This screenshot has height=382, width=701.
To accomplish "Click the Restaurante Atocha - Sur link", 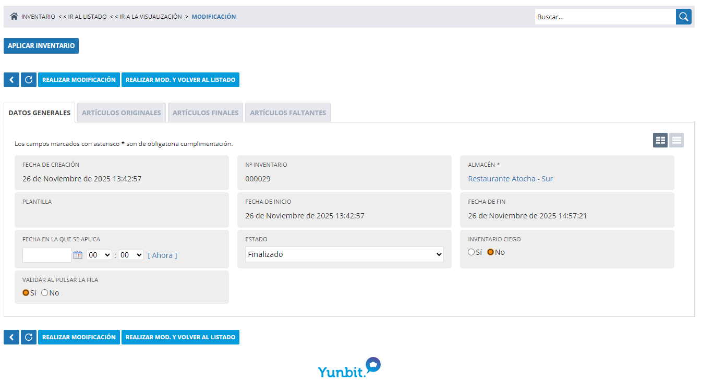I will [x=510, y=179].
